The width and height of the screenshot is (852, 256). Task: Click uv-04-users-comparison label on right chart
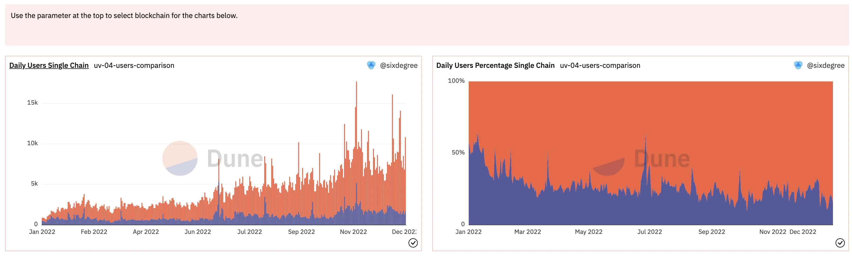pyautogui.click(x=600, y=65)
